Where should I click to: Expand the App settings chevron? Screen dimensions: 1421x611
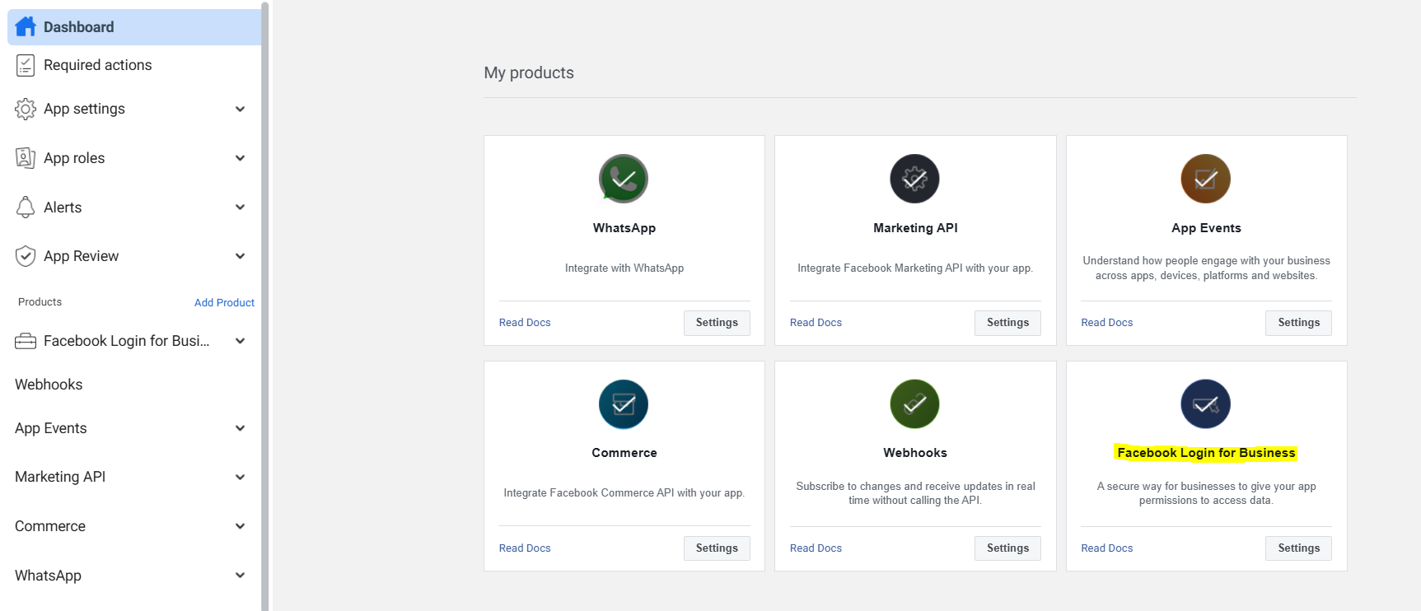(x=240, y=109)
